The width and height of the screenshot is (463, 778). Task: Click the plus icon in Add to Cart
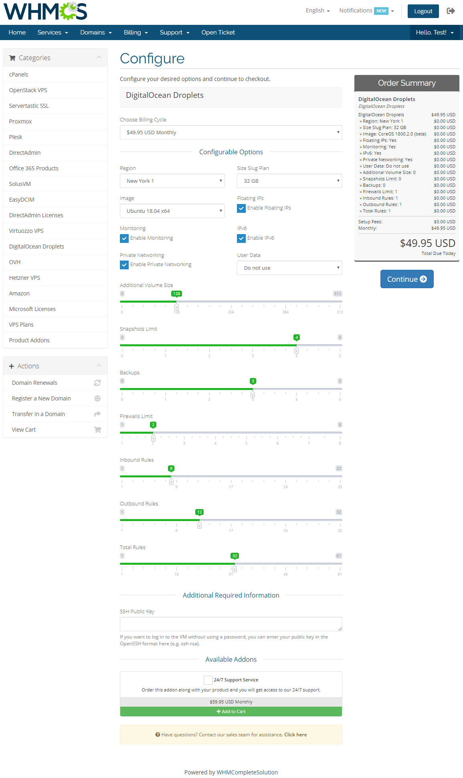(218, 711)
